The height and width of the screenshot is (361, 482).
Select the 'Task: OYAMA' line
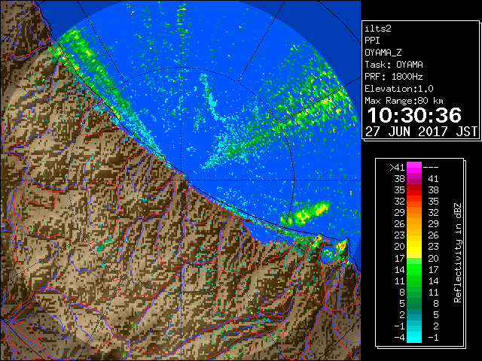[x=394, y=65]
